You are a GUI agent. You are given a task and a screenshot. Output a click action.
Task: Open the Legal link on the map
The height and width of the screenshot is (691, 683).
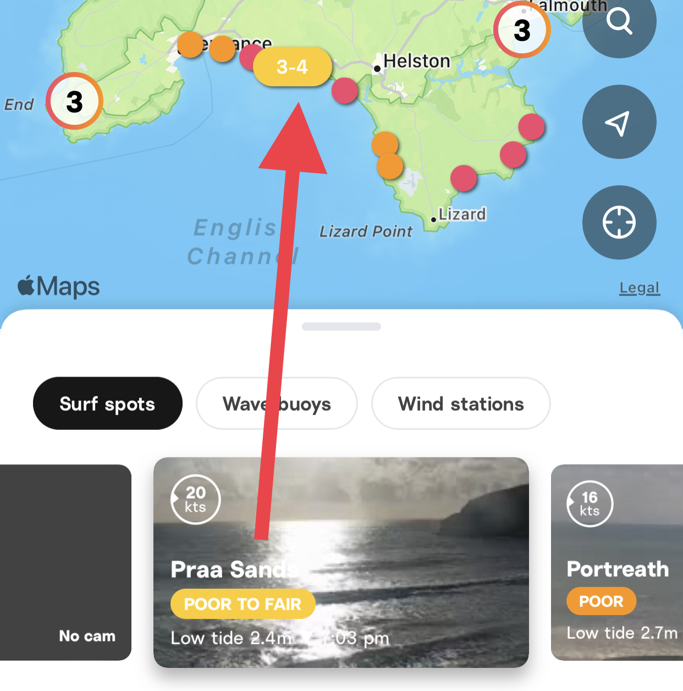(640, 288)
